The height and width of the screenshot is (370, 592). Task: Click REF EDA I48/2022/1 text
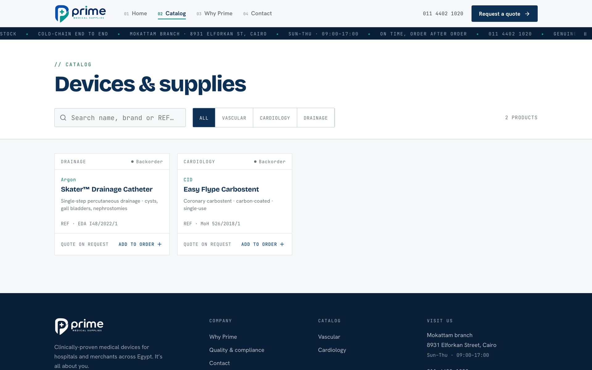pyautogui.click(x=89, y=224)
